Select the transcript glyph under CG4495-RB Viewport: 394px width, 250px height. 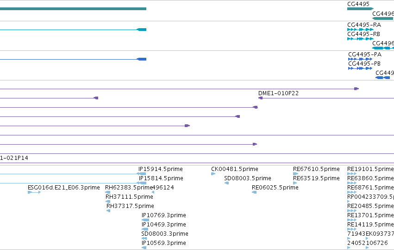(x=360, y=39)
